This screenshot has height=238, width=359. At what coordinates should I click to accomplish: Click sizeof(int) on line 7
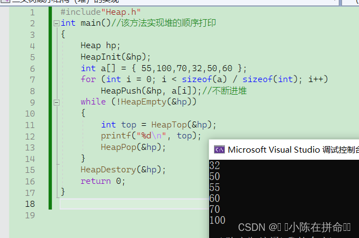click(x=270, y=79)
